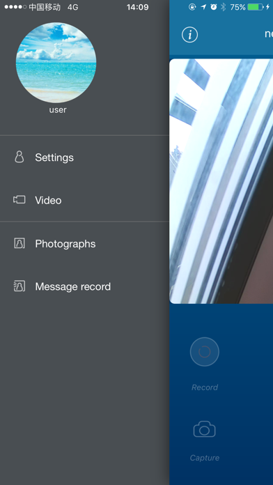Start recording with the round Record button
Screen dimensions: 273x485
pos(204,352)
